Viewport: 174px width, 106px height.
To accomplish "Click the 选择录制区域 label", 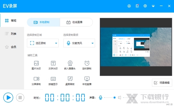I will point(34,35).
